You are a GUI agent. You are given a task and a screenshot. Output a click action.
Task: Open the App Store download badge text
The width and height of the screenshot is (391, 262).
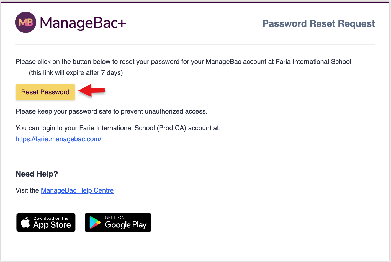52,225
